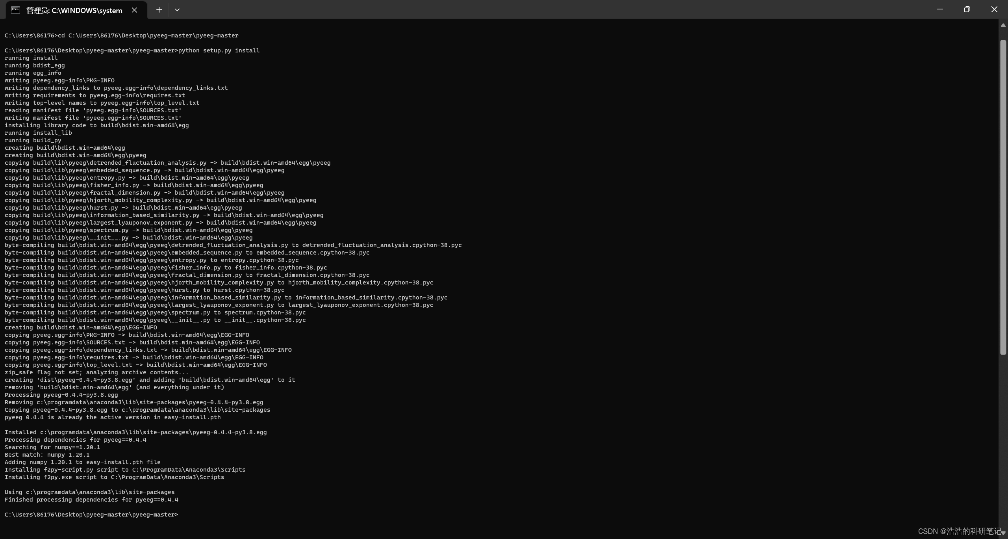The height and width of the screenshot is (539, 1008).
Task: Click the scrollbar up arrow
Action: [1003, 25]
